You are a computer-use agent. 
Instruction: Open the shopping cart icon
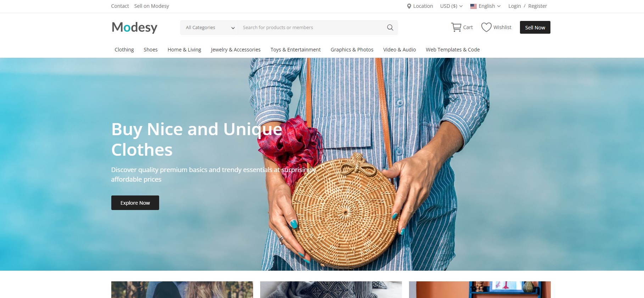pos(456,27)
